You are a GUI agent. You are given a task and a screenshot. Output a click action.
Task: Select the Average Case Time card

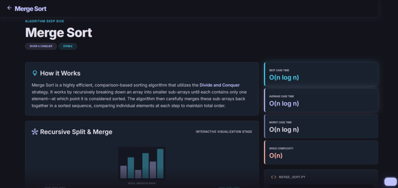(x=321, y=100)
